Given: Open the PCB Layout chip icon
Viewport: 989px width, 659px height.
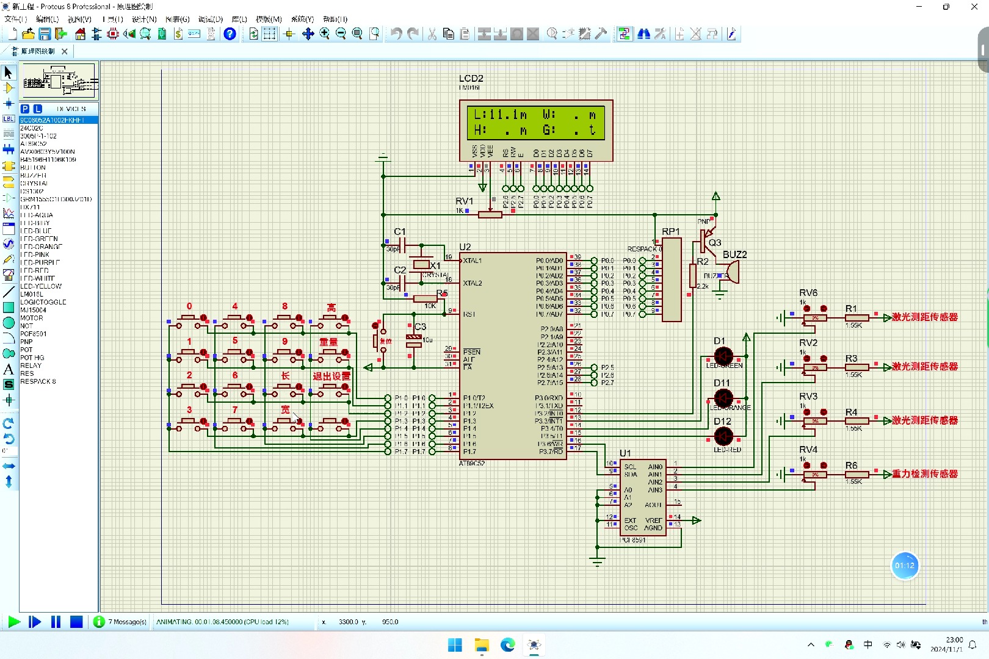Looking at the screenshot, I should pos(113,34).
